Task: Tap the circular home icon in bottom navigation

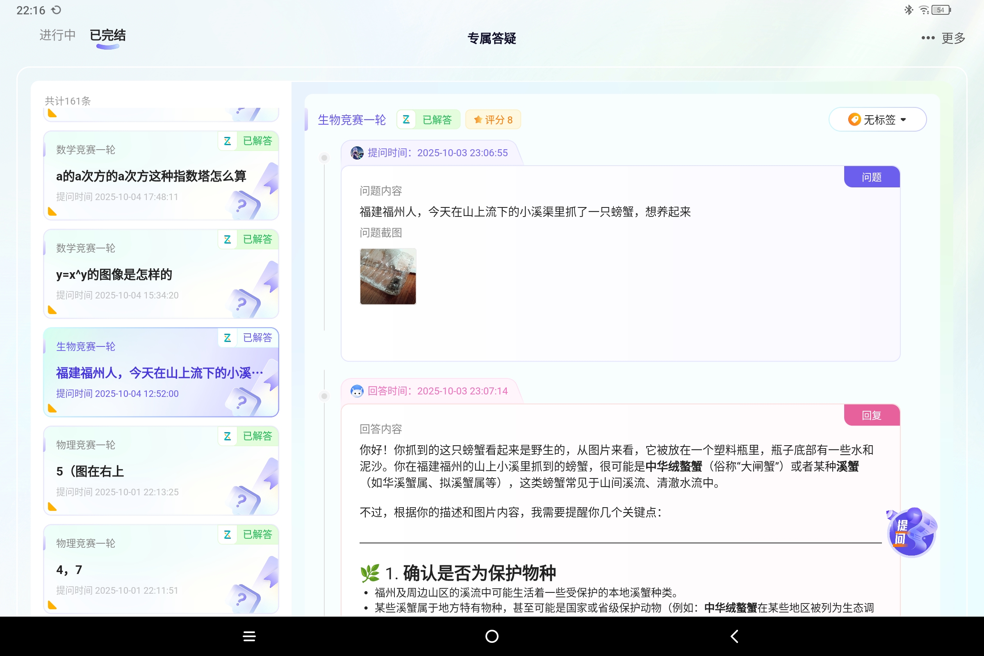Action: tap(492, 635)
